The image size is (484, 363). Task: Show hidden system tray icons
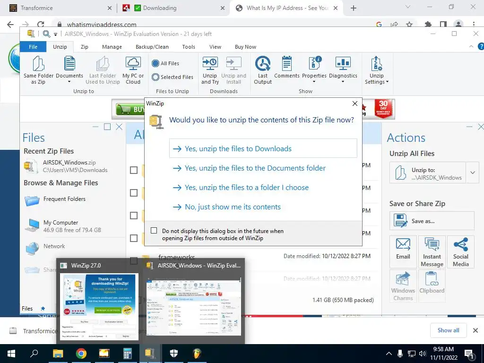389,354
